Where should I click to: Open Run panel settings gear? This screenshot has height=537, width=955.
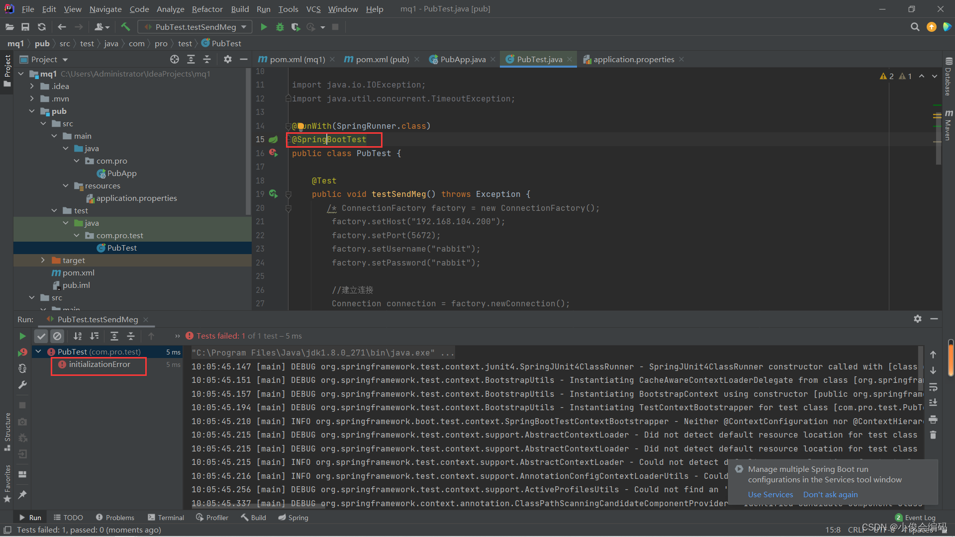point(917,319)
